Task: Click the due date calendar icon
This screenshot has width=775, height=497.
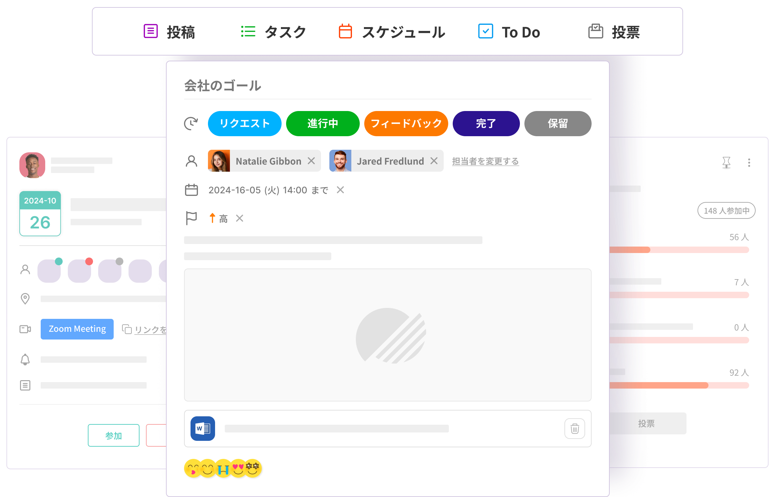Action: pyautogui.click(x=191, y=190)
